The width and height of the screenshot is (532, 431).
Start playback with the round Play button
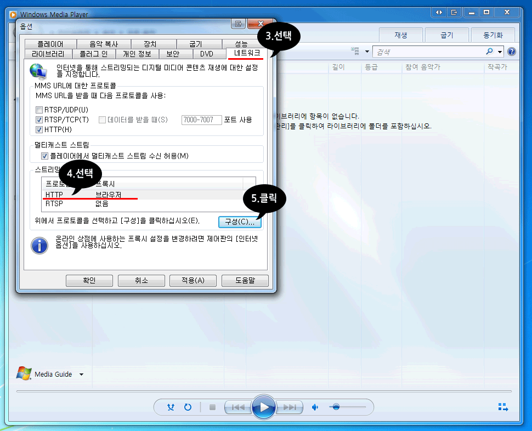(264, 407)
